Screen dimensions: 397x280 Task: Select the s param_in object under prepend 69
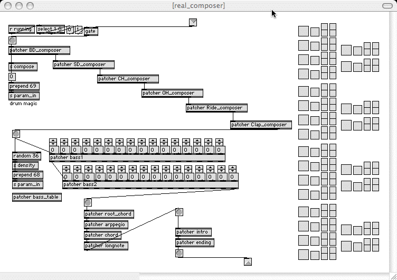pyautogui.click(x=24, y=96)
